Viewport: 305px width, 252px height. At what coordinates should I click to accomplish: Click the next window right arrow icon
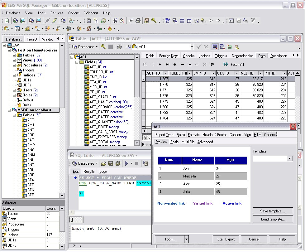[x=218, y=21]
